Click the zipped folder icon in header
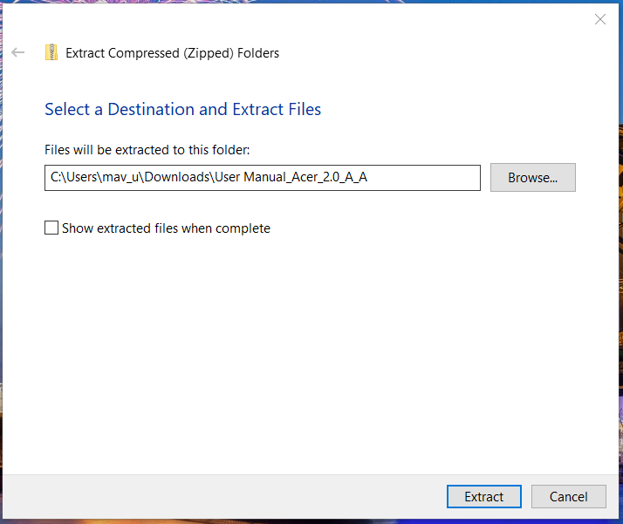Image resolution: width=623 pixels, height=524 pixels. 52,52
